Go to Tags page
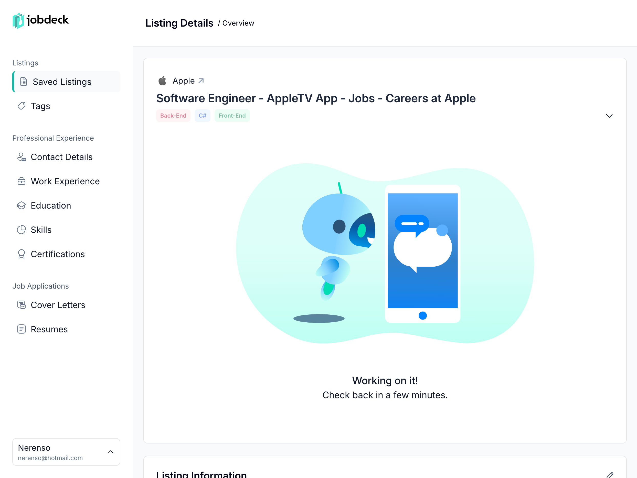This screenshot has width=637, height=478. tap(66, 106)
